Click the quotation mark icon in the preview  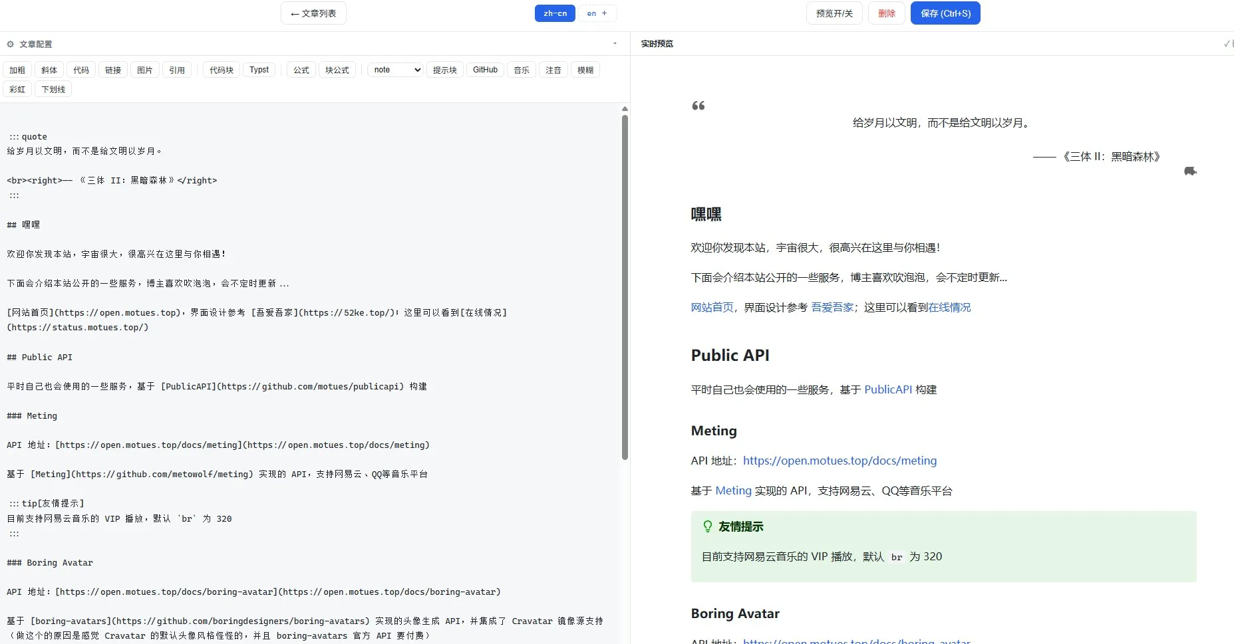[698, 106]
